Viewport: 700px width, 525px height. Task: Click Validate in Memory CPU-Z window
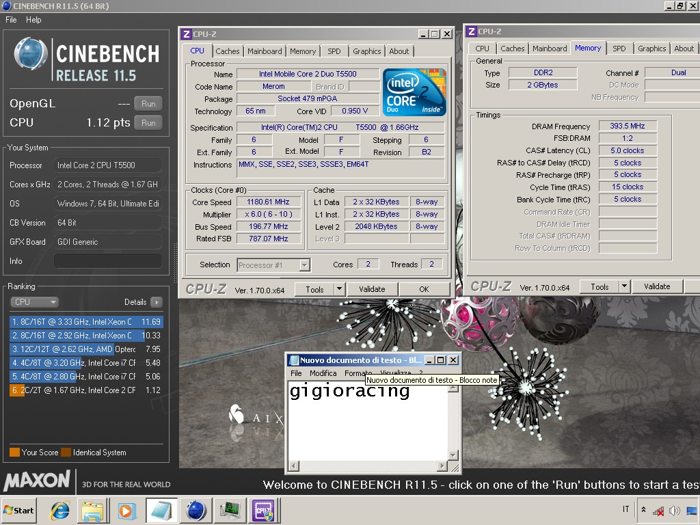(657, 286)
